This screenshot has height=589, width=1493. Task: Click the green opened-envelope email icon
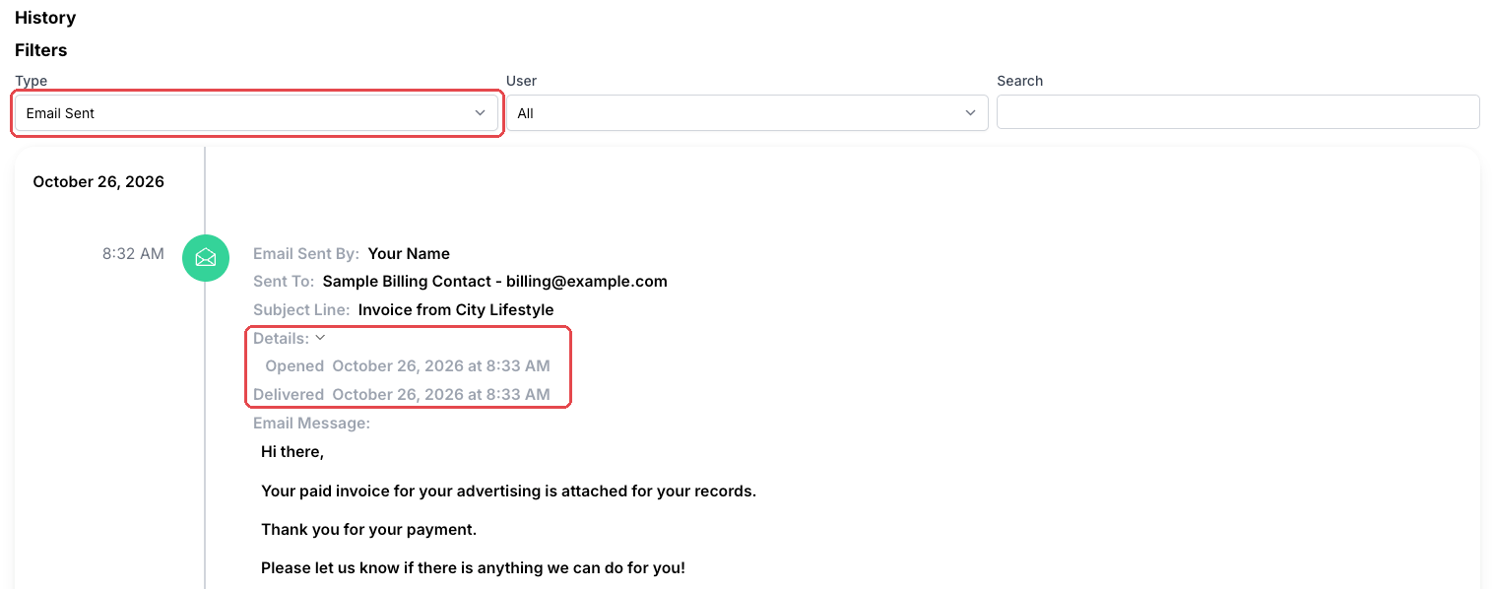(206, 258)
